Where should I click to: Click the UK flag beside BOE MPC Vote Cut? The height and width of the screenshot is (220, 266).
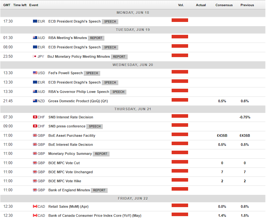point(35,163)
